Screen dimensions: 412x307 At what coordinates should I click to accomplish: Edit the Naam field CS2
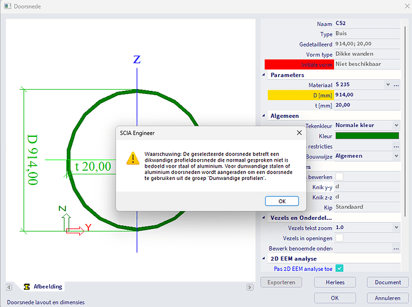coord(367,23)
